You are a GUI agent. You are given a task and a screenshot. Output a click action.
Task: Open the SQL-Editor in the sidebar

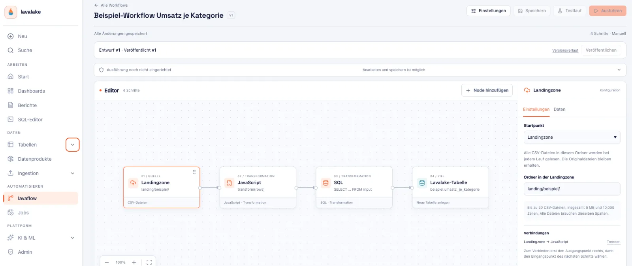[x=41, y=119]
